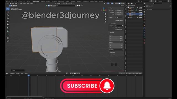Enable Lock Camera to View checkbox
Screen dimensions: 177x99
(x=116, y=30)
